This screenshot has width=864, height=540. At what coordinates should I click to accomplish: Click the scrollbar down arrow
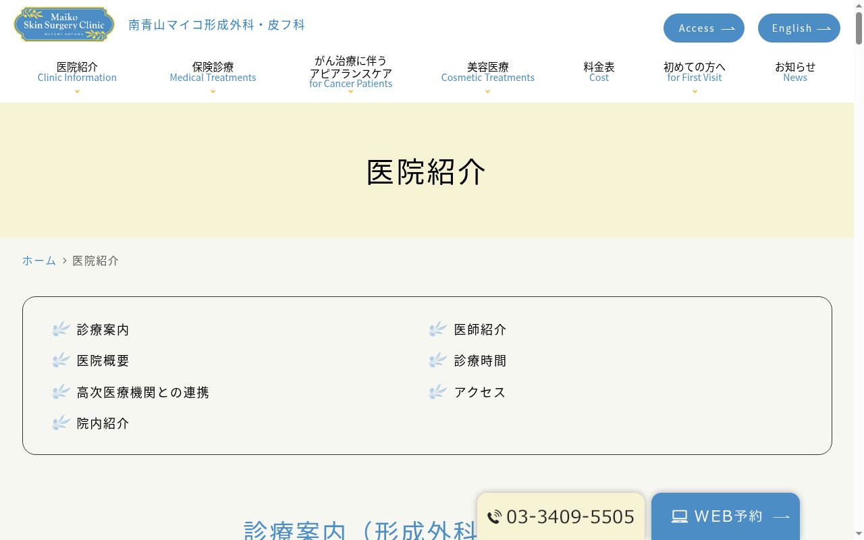[x=859, y=535]
